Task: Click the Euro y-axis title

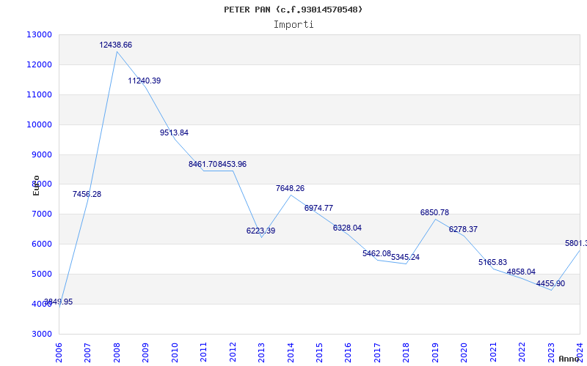Action: click(x=36, y=185)
